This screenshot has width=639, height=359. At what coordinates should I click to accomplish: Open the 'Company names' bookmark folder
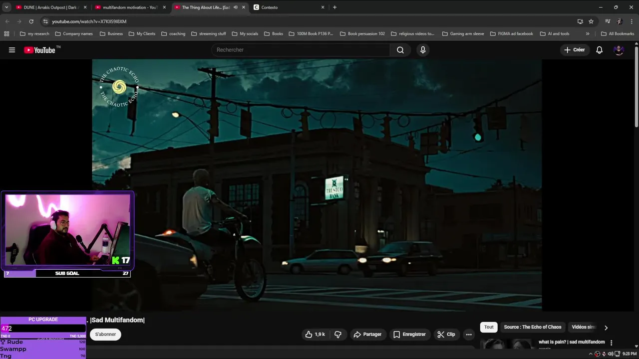[x=74, y=34]
